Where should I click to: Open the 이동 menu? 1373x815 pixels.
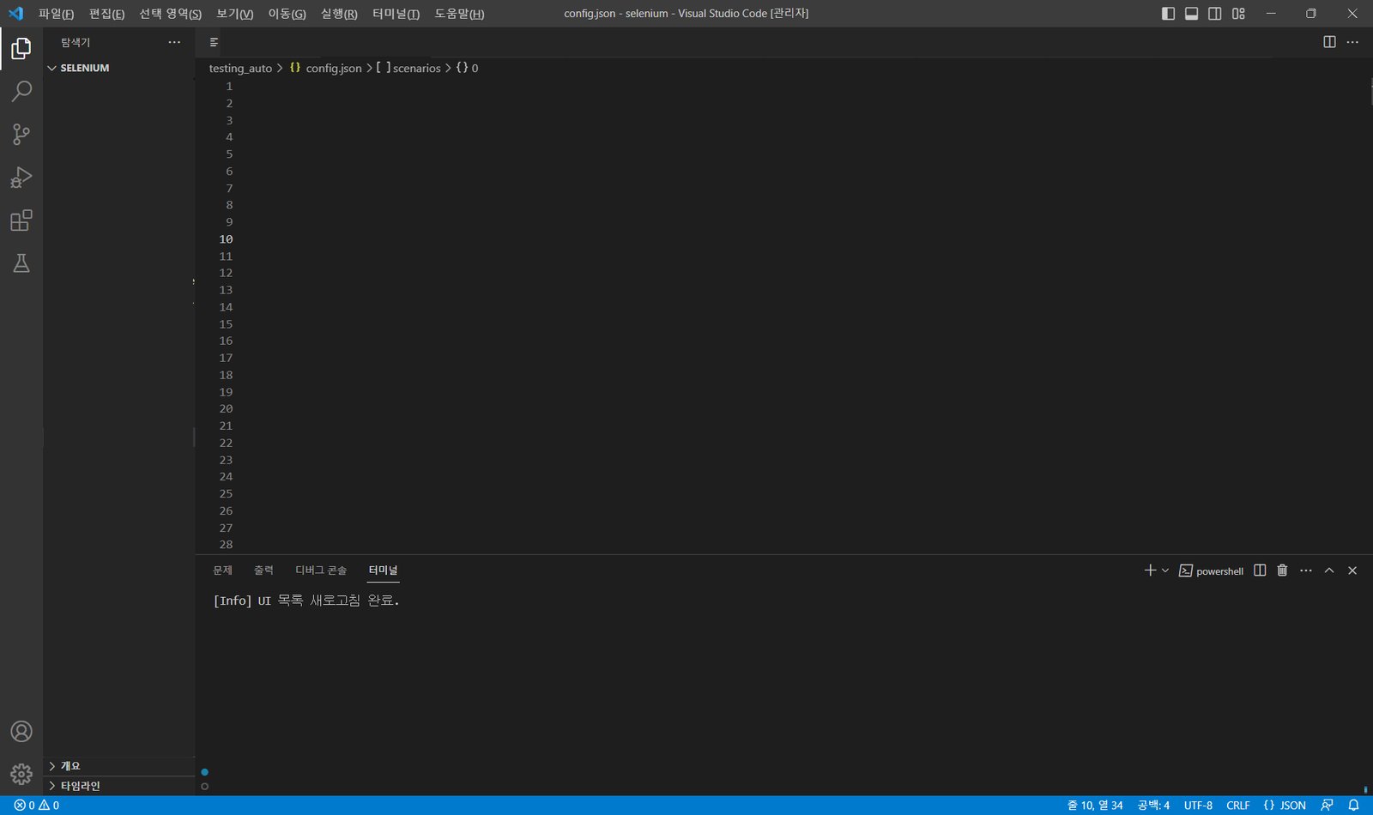click(x=287, y=14)
